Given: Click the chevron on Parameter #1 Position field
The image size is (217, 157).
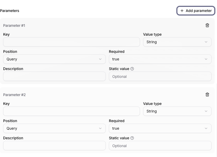Looking at the screenshot, I should [x=100, y=59].
